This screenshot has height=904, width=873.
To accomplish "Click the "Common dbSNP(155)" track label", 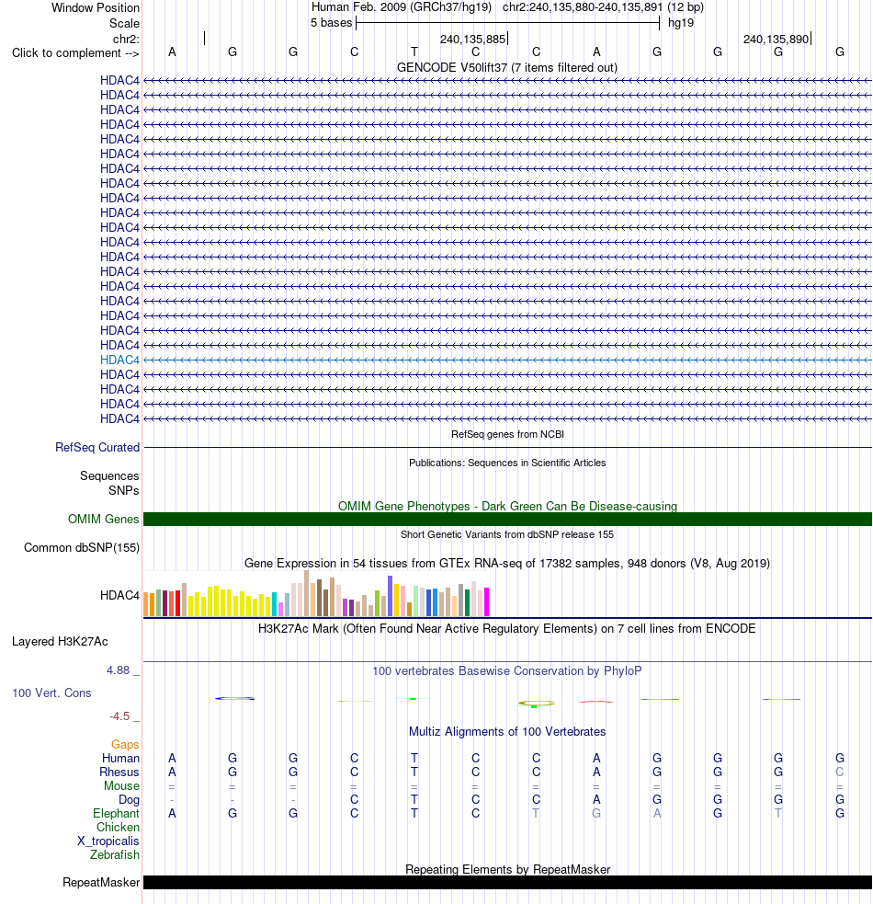I will click(82, 548).
